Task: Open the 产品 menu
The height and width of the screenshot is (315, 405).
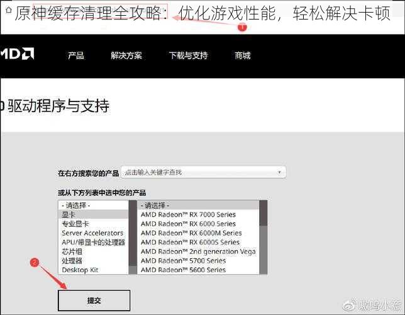Action: pyautogui.click(x=76, y=55)
